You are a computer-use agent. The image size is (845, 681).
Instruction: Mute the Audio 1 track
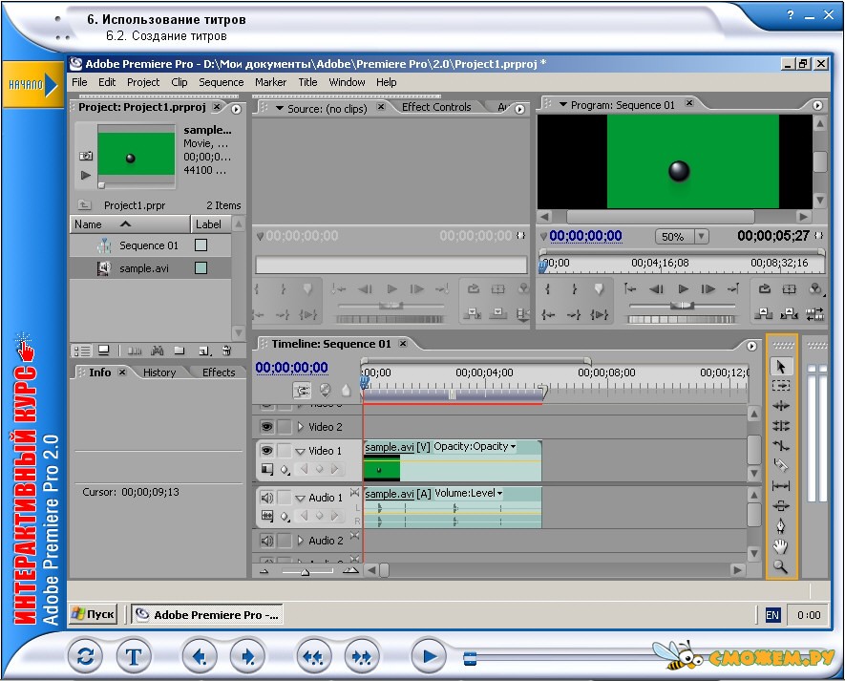[266, 497]
